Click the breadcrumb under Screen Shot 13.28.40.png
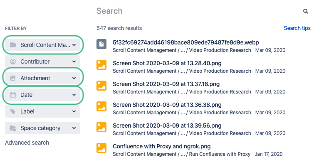 [x=182, y=71]
